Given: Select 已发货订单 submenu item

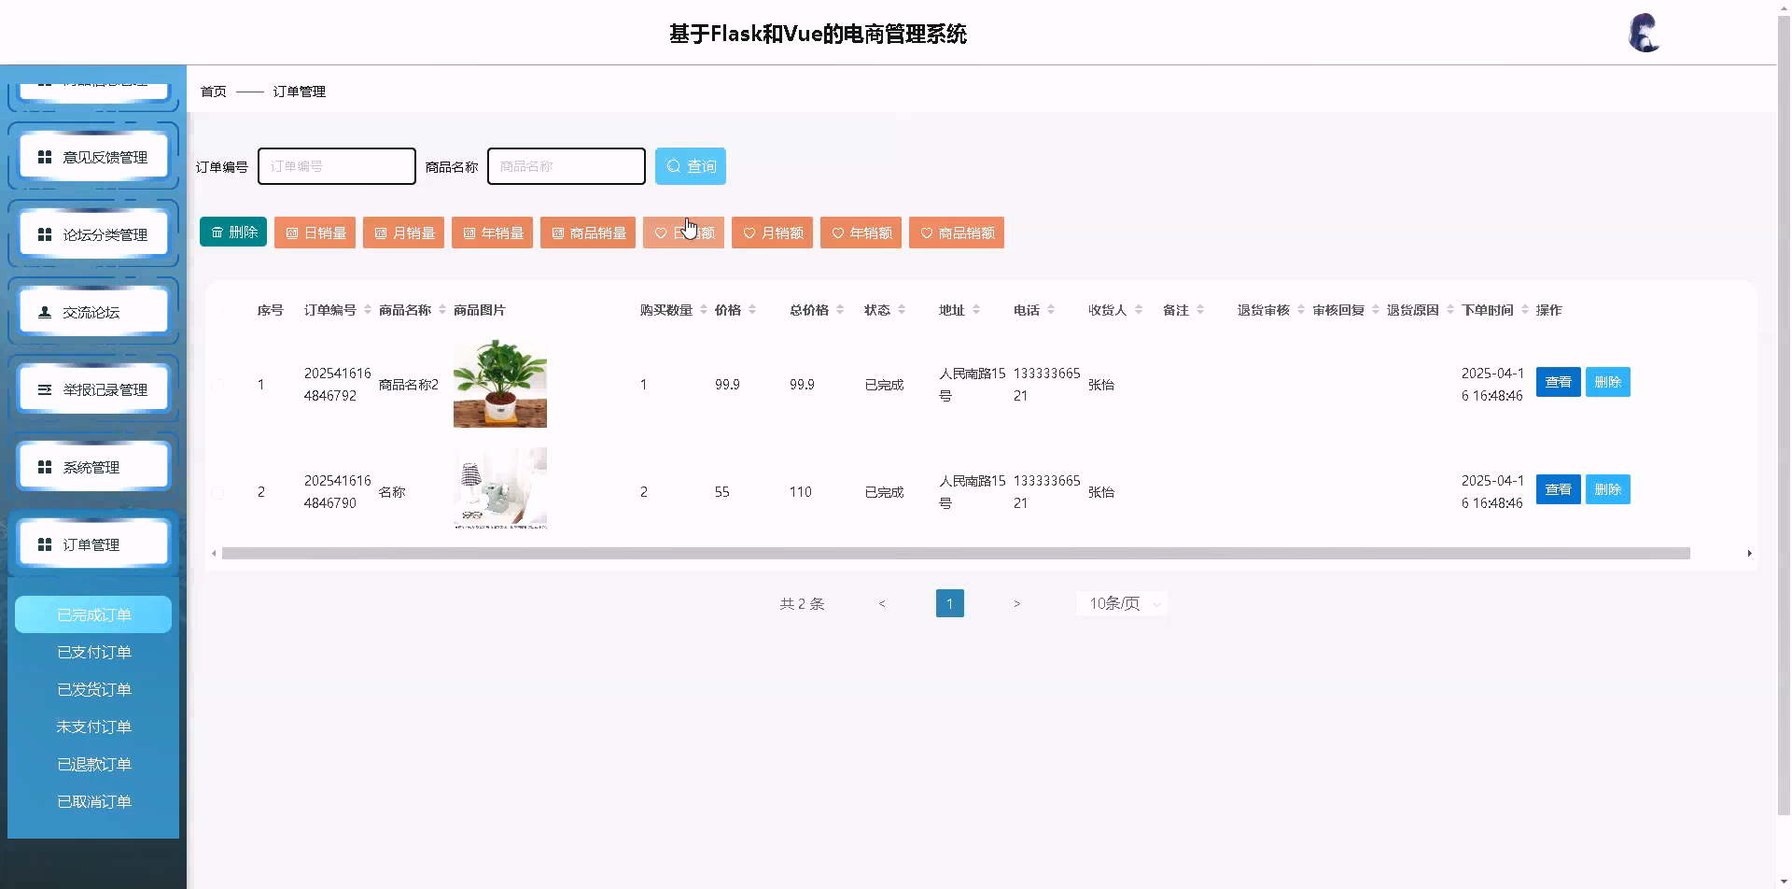Looking at the screenshot, I should pyautogui.click(x=93, y=689).
